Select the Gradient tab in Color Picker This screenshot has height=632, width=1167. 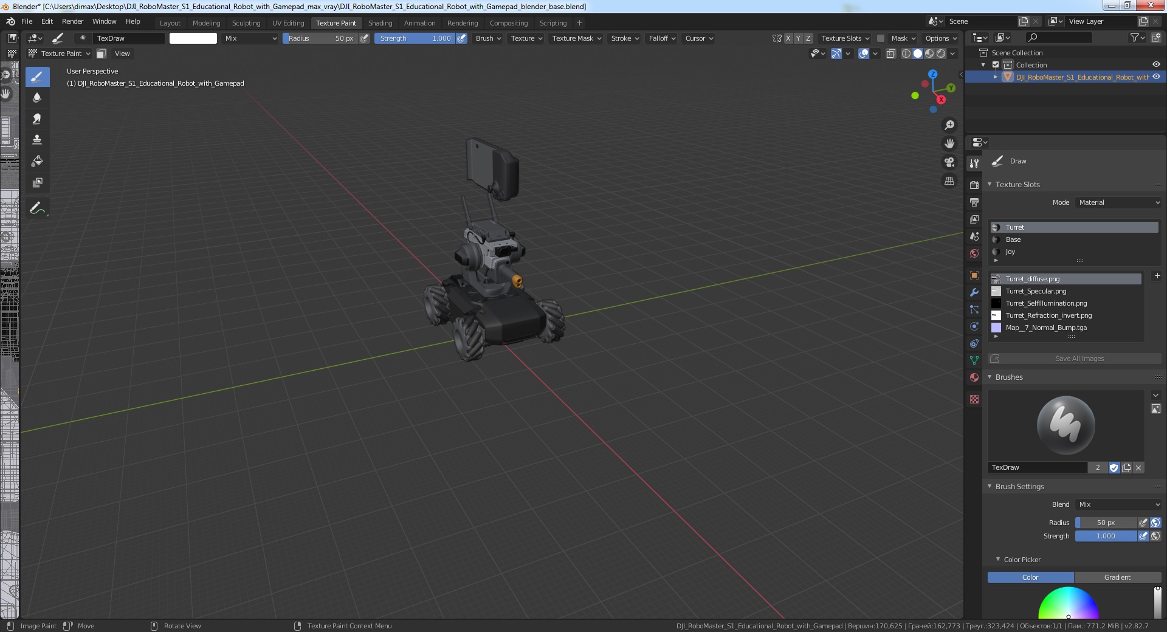click(1117, 577)
